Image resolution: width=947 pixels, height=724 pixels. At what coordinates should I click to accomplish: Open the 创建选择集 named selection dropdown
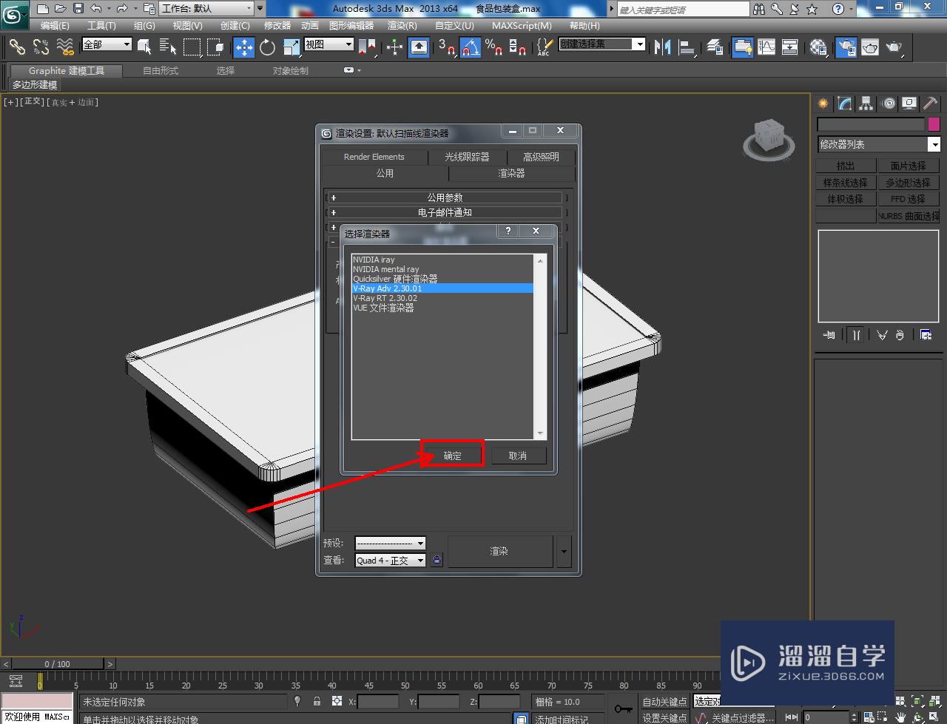[602, 44]
